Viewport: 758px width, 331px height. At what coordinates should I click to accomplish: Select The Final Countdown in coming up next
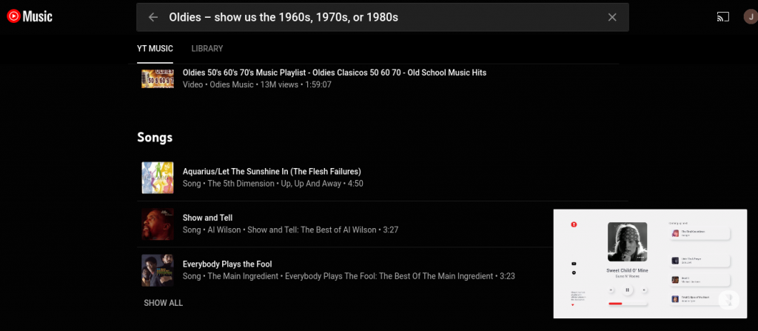coord(700,233)
